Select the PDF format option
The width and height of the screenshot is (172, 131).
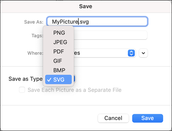tap(58, 51)
